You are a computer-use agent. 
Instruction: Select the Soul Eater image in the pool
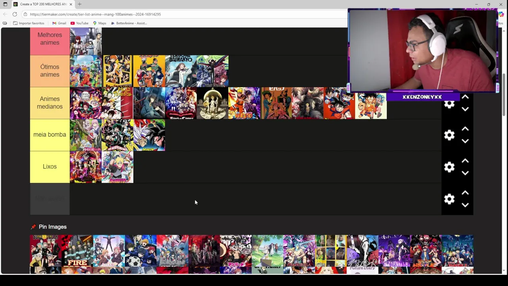coord(46,251)
